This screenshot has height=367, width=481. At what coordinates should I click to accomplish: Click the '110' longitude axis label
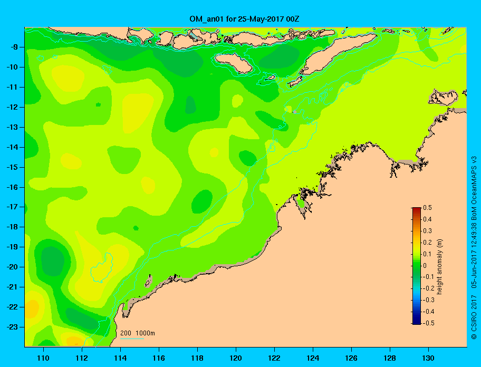click(x=43, y=358)
